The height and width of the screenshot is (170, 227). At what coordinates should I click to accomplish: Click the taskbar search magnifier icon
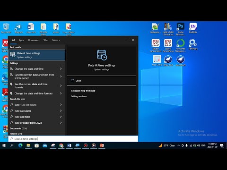(x=12, y=145)
